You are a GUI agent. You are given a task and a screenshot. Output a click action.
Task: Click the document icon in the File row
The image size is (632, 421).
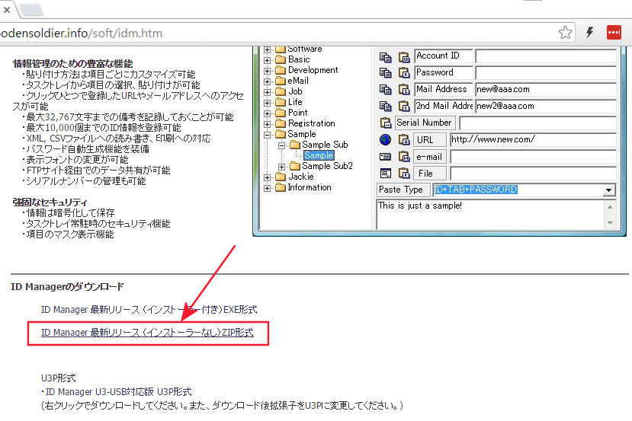point(385,174)
